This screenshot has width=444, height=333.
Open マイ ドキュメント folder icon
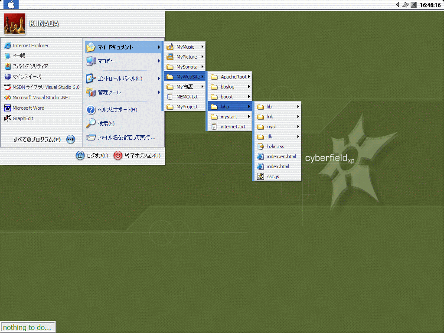[91, 47]
